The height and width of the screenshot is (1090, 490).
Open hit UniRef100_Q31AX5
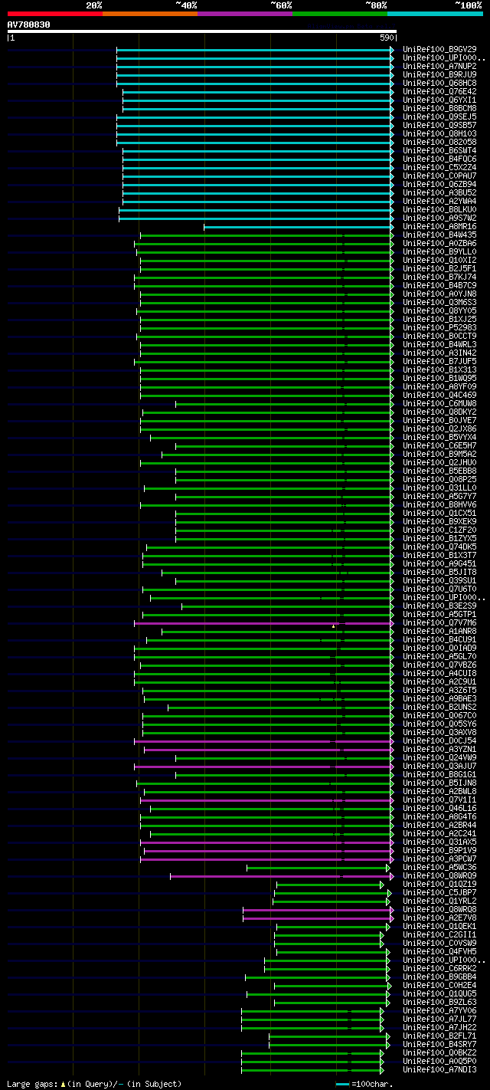(440, 842)
